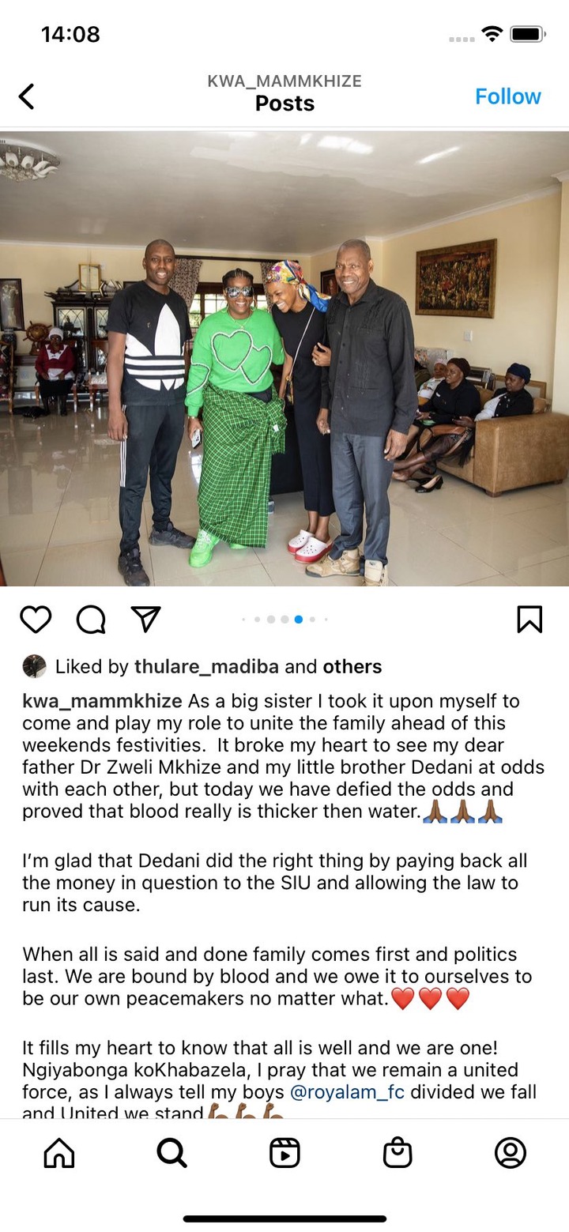
Task: Open Search tab magnifier icon
Action: (171, 1153)
